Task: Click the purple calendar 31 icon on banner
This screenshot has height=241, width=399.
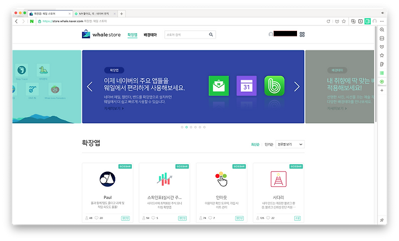Action: tap(247, 86)
